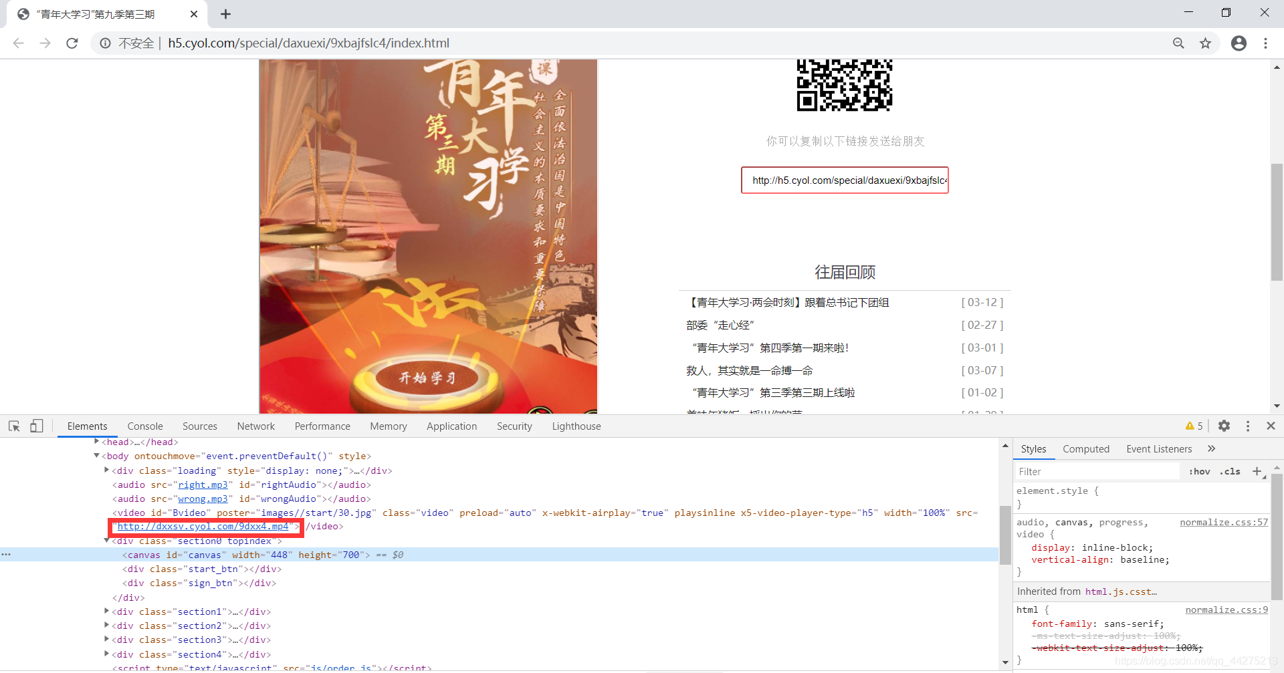Open 救人，其实就是一命搏一命 article

click(750, 371)
